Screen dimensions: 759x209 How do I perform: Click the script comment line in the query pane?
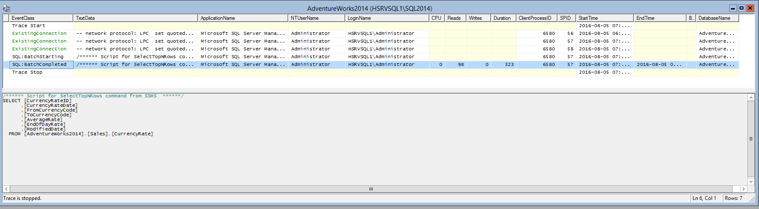[93, 96]
